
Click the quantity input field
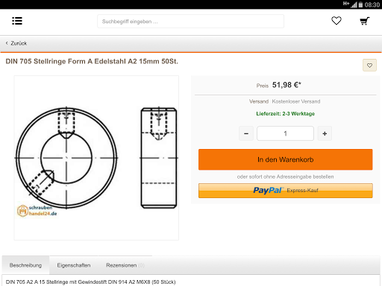(x=285, y=133)
